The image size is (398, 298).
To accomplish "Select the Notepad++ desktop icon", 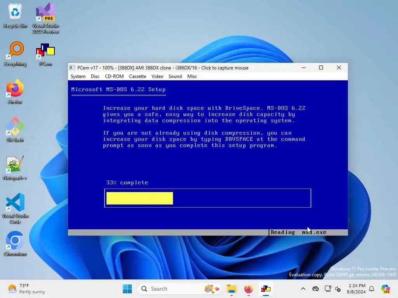I will 15,168.
